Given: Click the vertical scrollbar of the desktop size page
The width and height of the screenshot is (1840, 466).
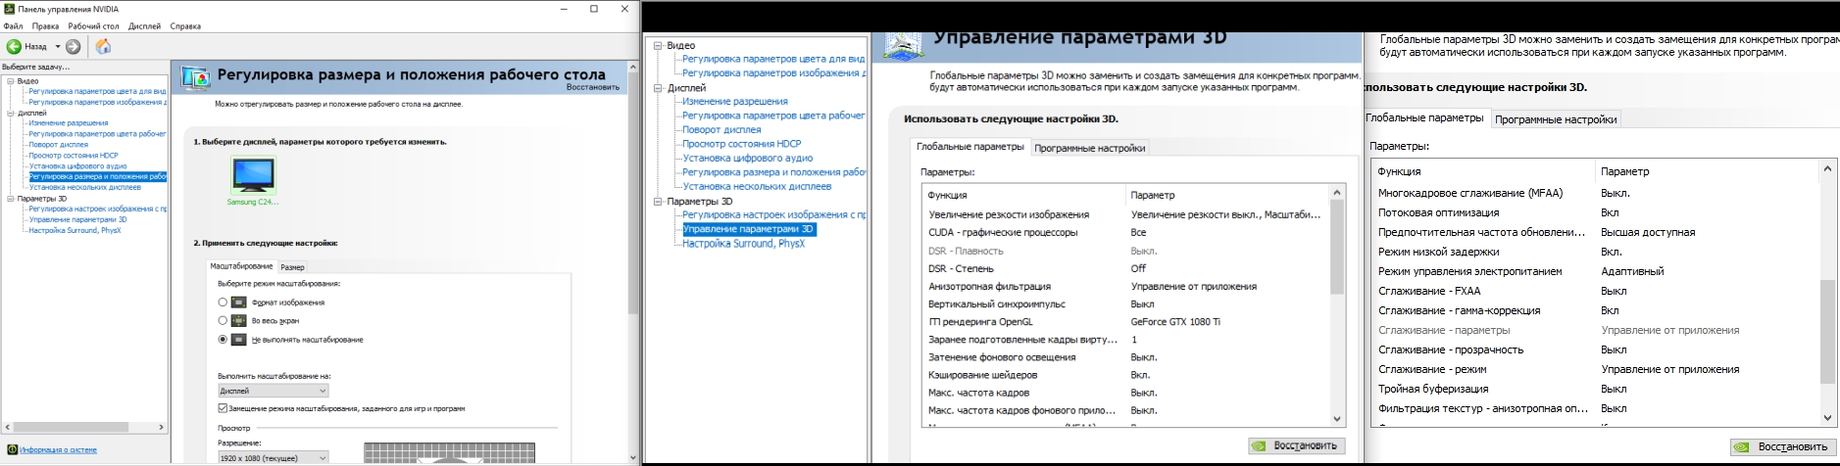Looking at the screenshot, I should (x=633, y=262).
